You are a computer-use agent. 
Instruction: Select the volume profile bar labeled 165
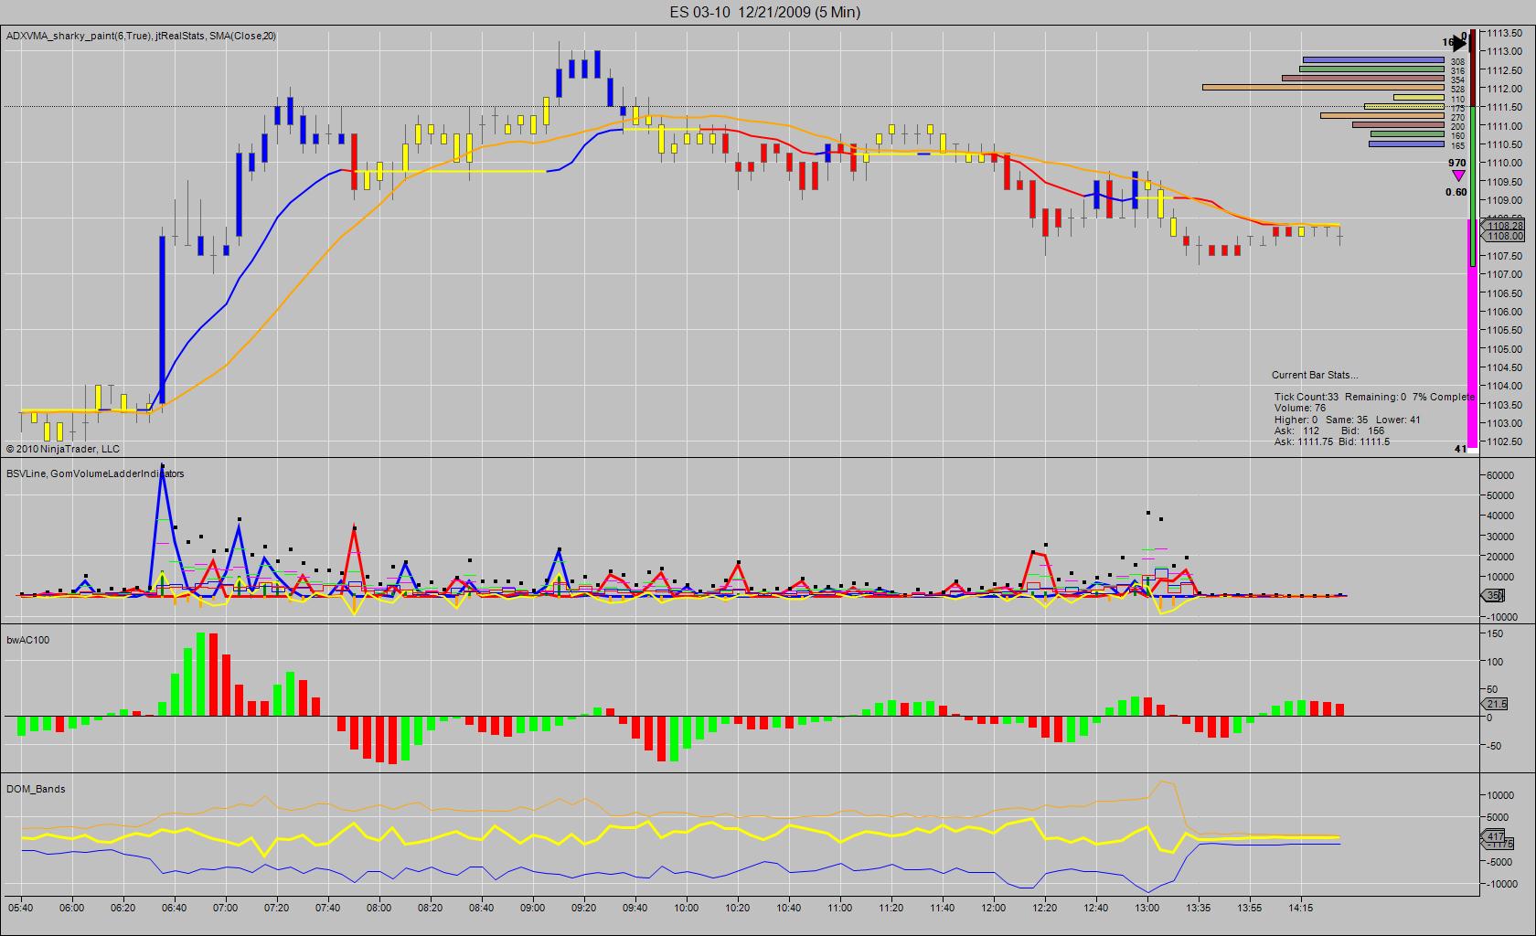[x=1406, y=144]
